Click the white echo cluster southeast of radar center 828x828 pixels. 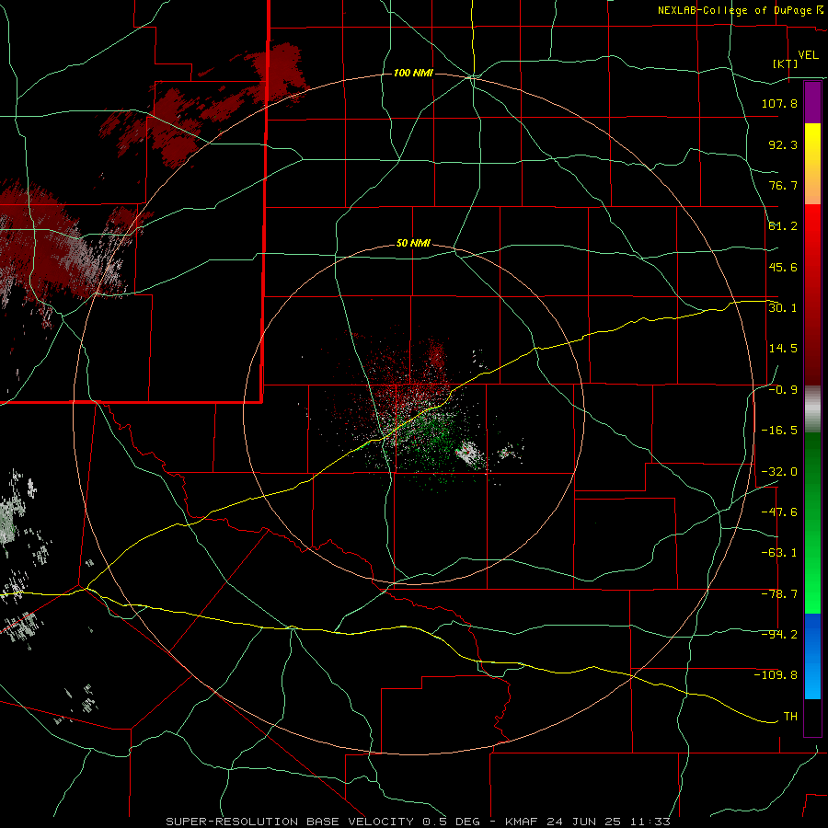tap(470, 454)
